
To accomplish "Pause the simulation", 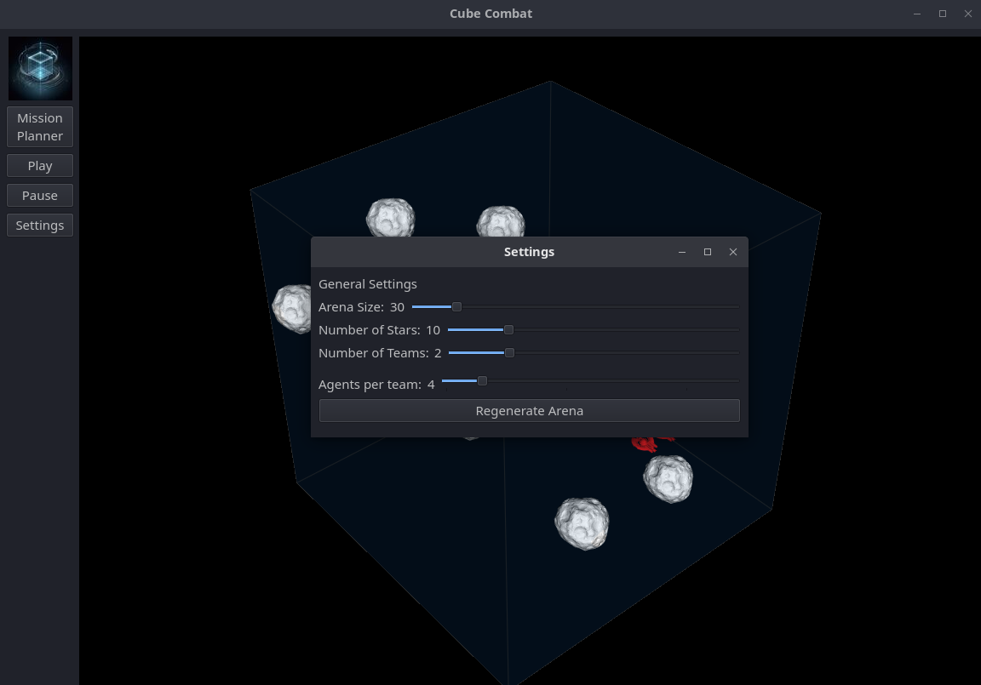I will point(40,196).
